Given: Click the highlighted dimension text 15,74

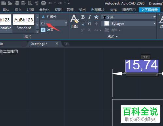Looking at the screenshot, I should pyautogui.click(x=142, y=66).
